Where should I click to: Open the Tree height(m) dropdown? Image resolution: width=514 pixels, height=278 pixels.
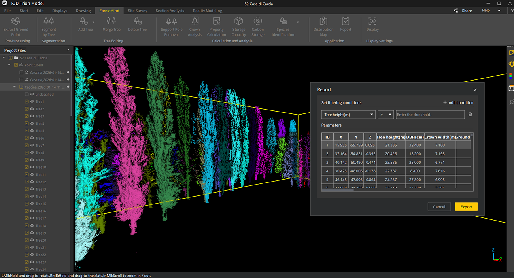(348, 115)
